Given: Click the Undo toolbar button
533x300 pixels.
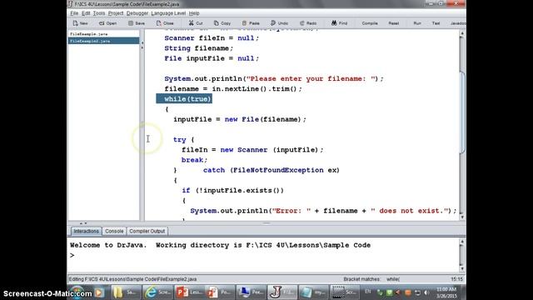Looking at the screenshot, I should (x=279, y=23).
